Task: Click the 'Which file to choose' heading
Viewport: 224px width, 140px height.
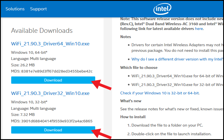Action: (x=139, y=67)
